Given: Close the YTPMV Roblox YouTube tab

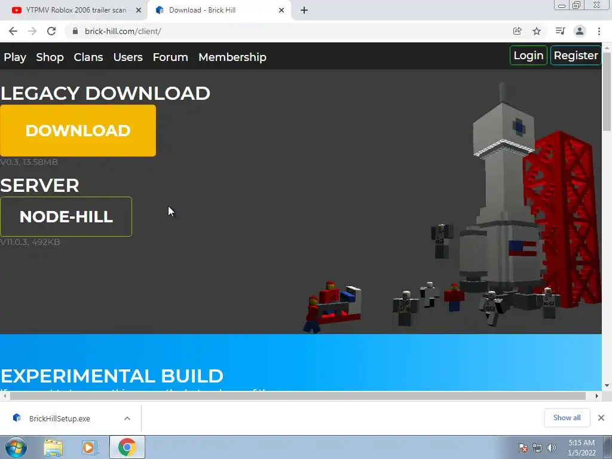Looking at the screenshot, I should [139, 11].
